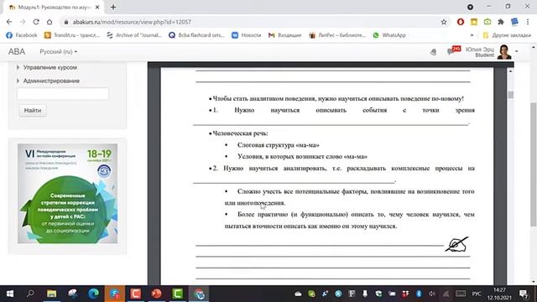Click the Найти search button
This screenshot has width=537, height=302.
[x=33, y=110]
